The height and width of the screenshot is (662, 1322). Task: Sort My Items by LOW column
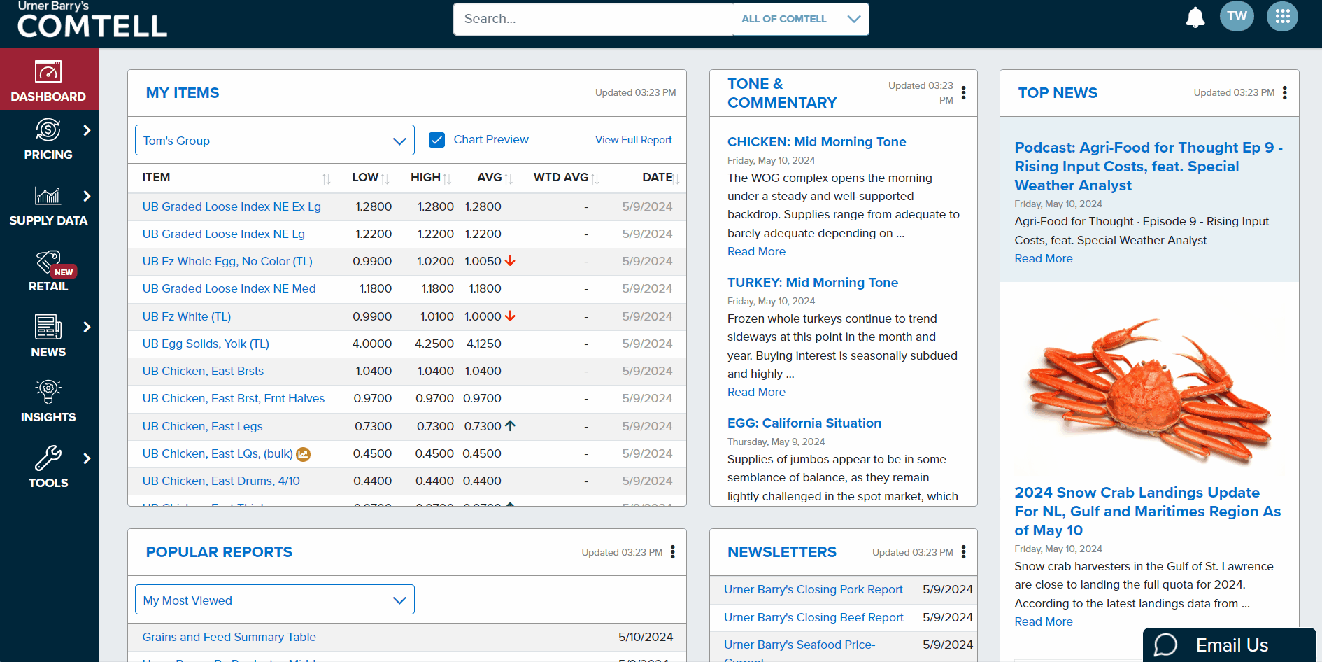pyautogui.click(x=385, y=178)
